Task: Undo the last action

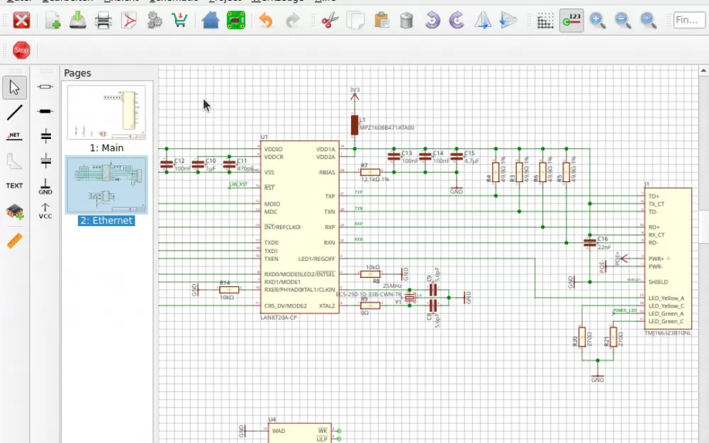Action: click(266, 21)
